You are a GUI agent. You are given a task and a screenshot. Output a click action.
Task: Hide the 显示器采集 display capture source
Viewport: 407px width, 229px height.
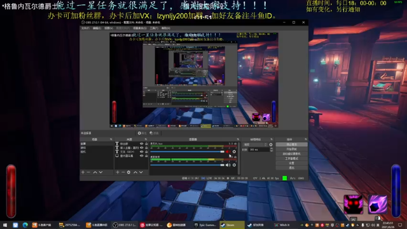pos(141,156)
